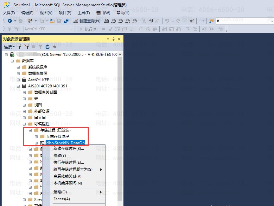Select 执行存储过程(E)... in context menu

tap(68, 162)
